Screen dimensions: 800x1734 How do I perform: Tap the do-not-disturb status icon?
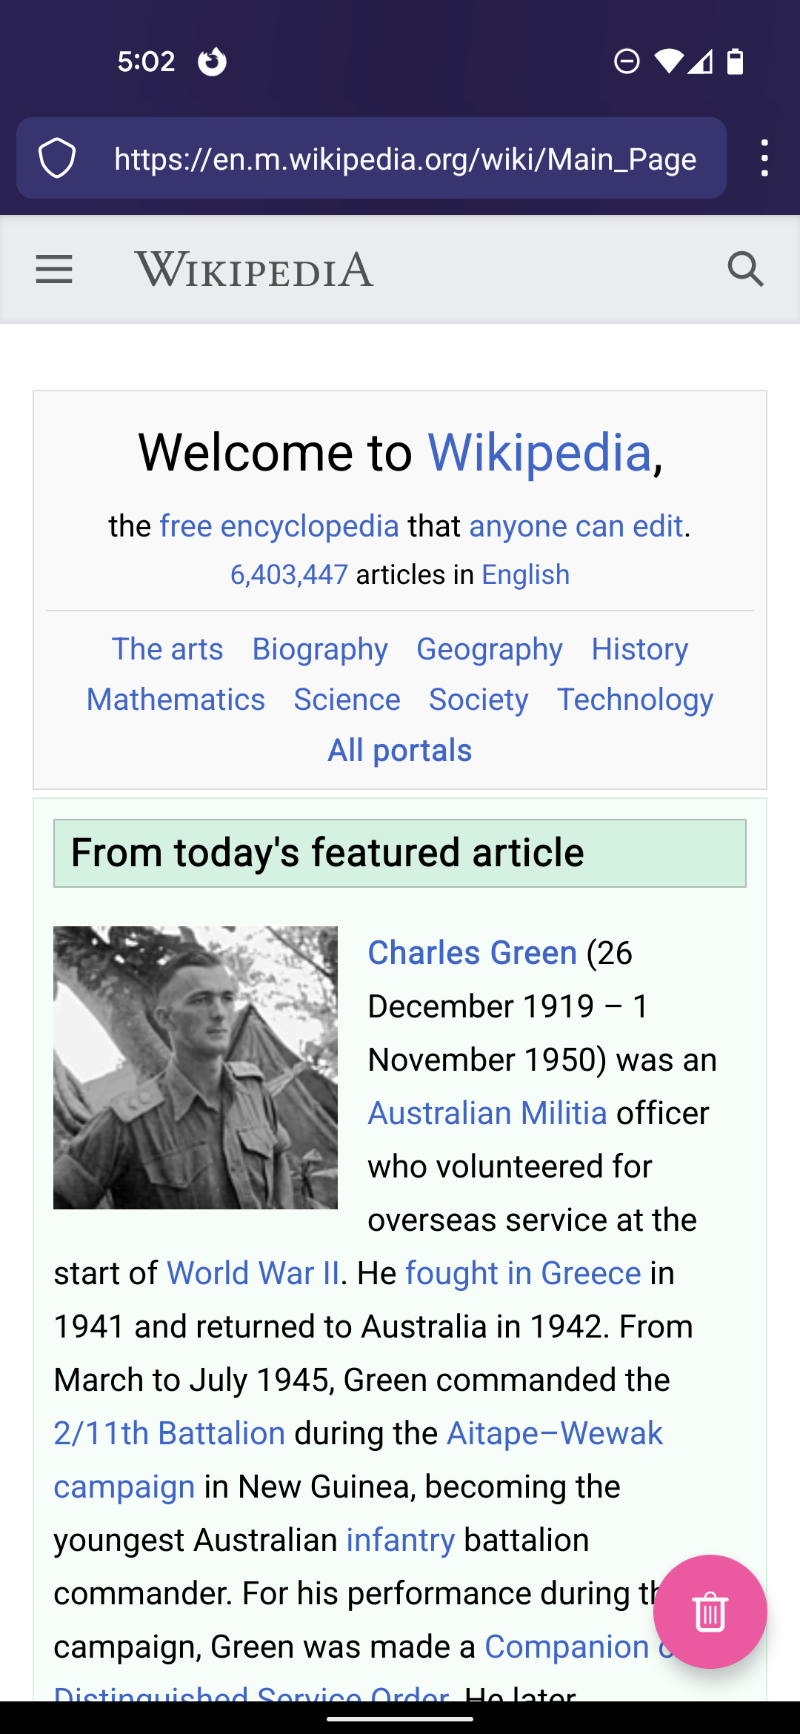[627, 62]
